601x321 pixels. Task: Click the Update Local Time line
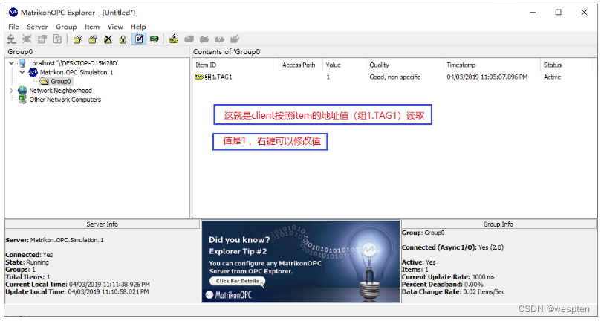click(x=77, y=291)
